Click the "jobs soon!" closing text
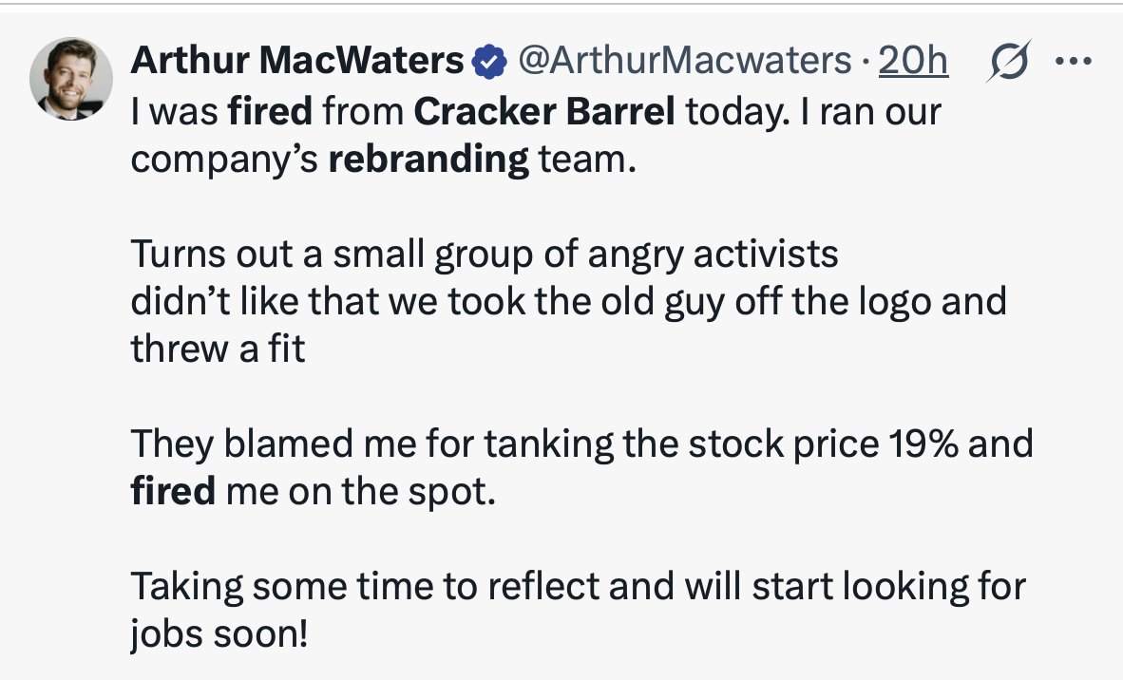The height and width of the screenshot is (680, 1123). point(219,634)
